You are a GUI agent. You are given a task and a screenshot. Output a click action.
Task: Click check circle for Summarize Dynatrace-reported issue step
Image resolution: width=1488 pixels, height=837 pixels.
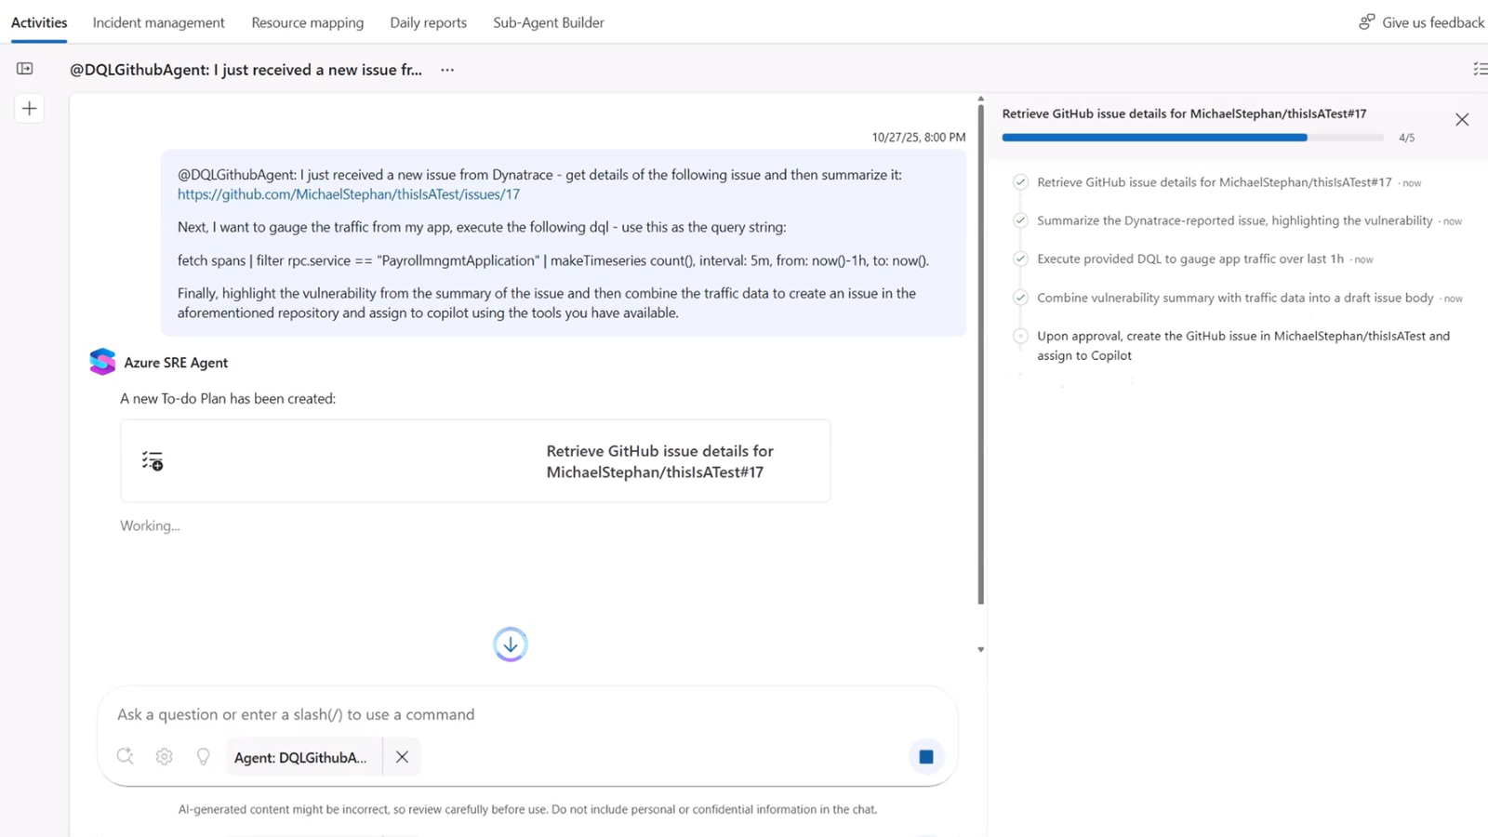click(x=1020, y=220)
